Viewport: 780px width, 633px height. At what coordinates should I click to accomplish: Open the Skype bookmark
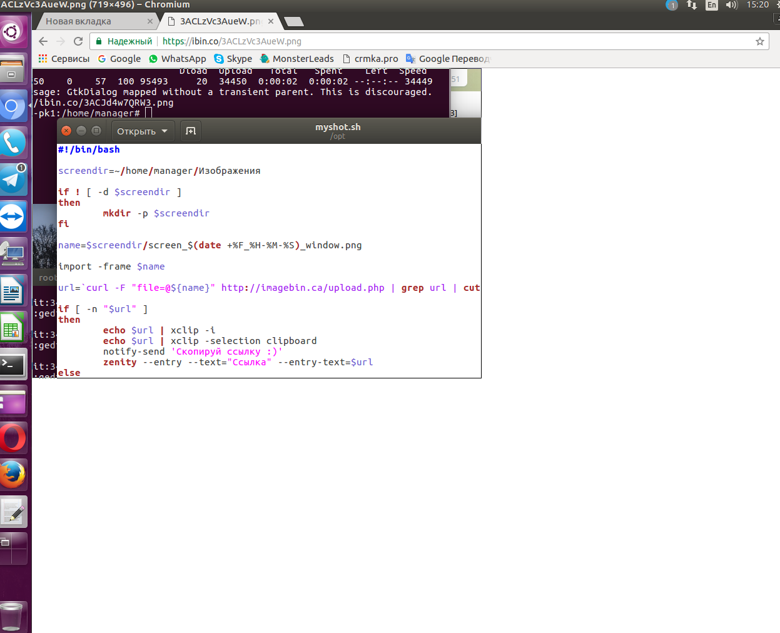click(233, 59)
